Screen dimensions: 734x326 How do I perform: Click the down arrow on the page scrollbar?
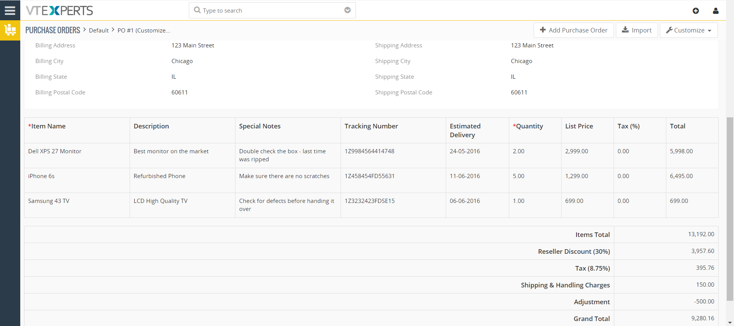730,323
